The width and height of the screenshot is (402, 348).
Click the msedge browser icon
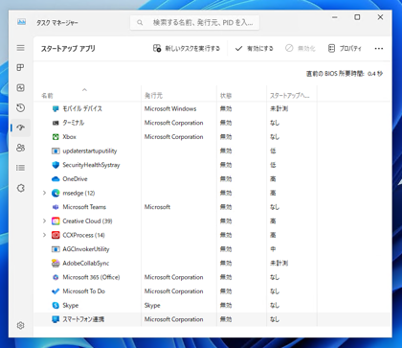(x=56, y=193)
